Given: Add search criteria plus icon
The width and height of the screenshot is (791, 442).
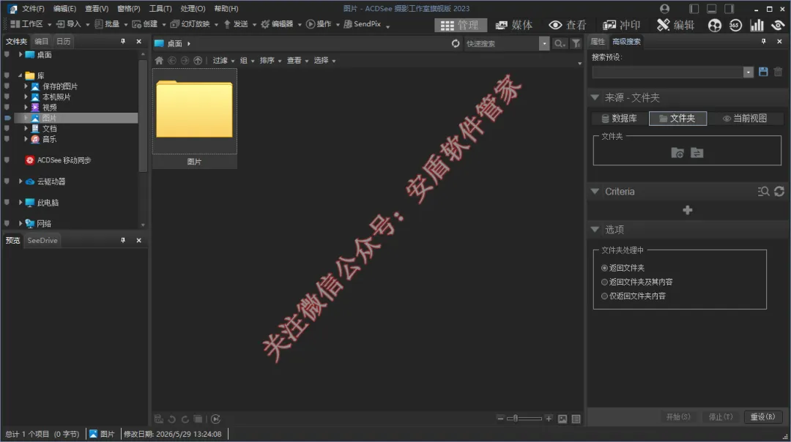Looking at the screenshot, I should coord(687,210).
